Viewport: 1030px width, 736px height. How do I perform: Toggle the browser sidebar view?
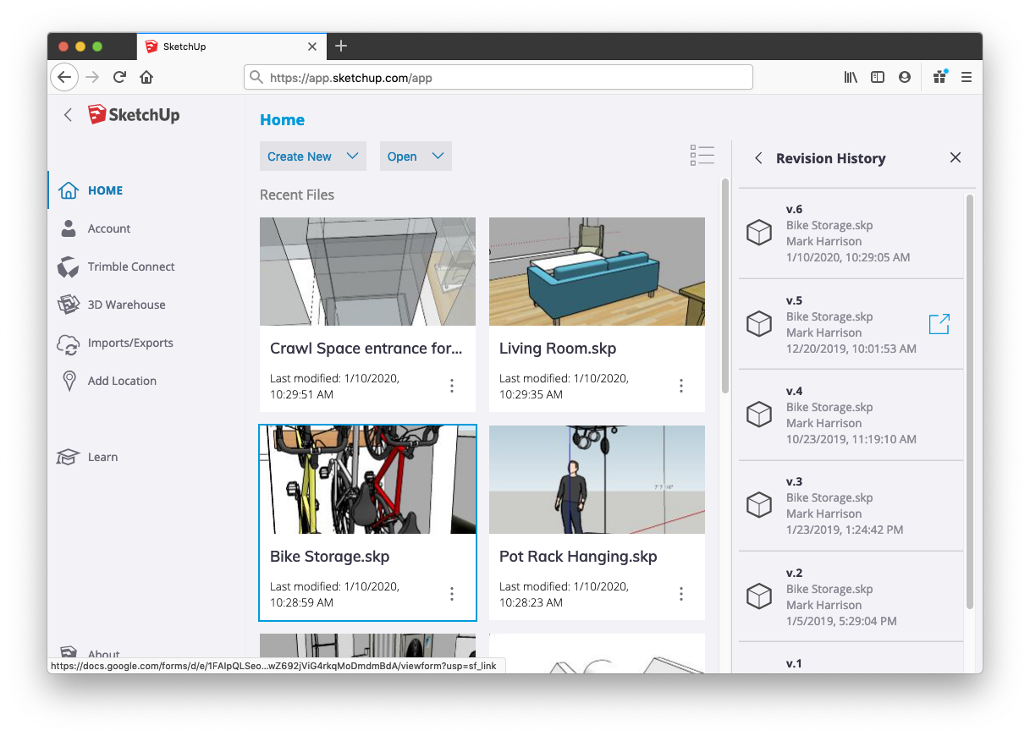(878, 77)
